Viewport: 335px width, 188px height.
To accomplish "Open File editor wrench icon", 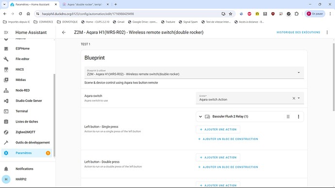I will (x=6, y=59).
